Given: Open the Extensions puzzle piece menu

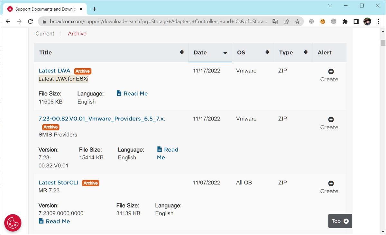Looking at the screenshot, I should (x=345, y=22).
